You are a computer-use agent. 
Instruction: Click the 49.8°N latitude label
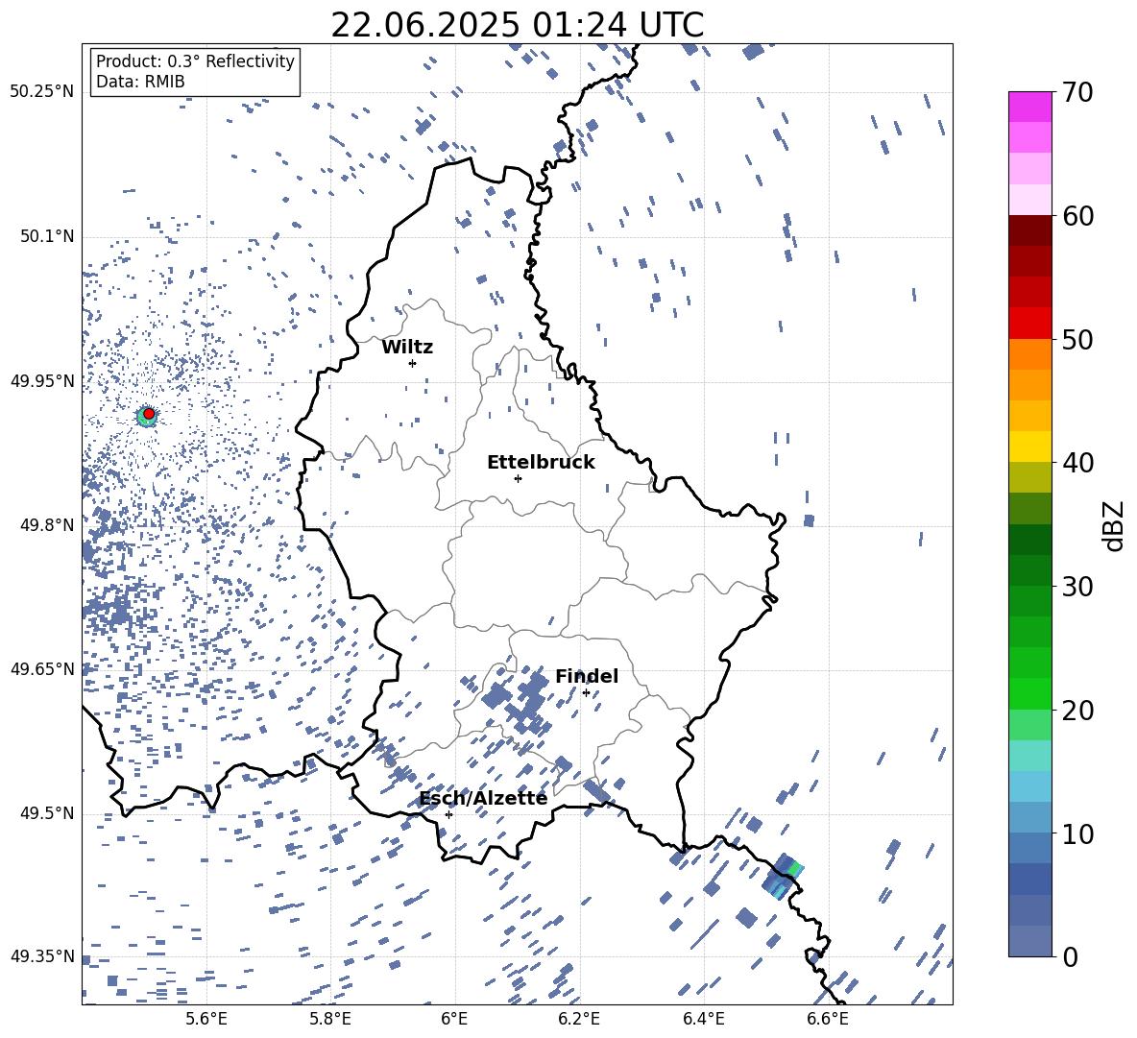point(47,525)
